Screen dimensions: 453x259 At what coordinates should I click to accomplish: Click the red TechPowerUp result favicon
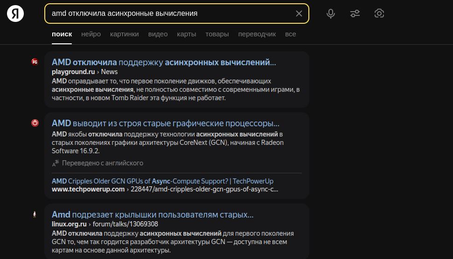click(x=35, y=123)
